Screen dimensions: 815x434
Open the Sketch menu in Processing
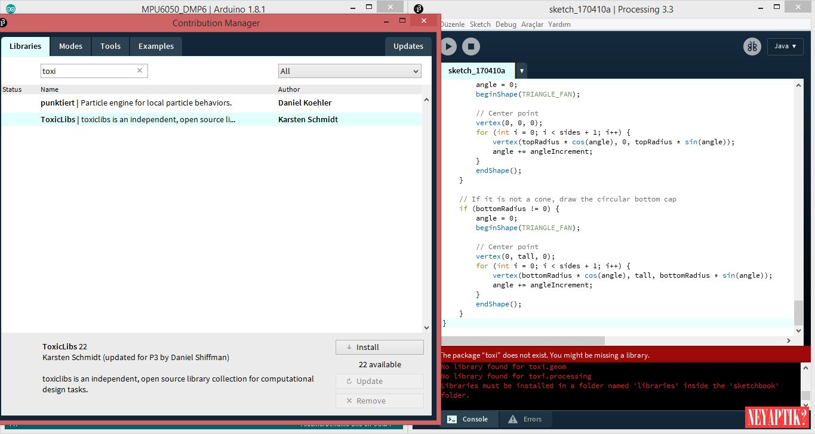click(x=480, y=24)
